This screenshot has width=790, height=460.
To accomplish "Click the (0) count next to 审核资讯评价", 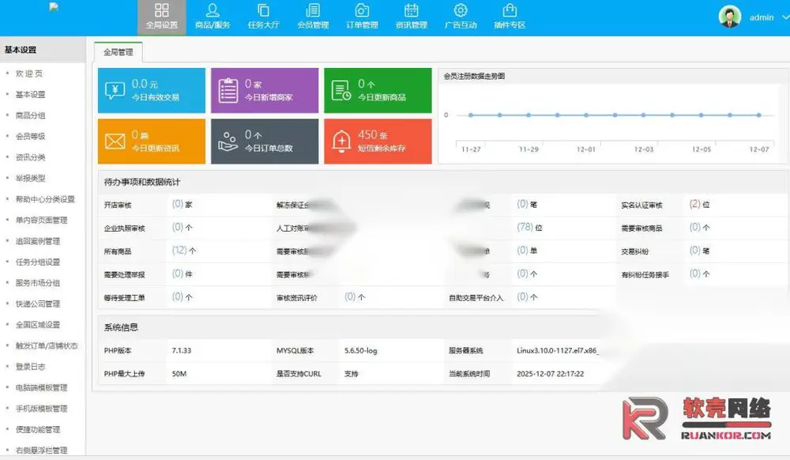I will tap(350, 297).
